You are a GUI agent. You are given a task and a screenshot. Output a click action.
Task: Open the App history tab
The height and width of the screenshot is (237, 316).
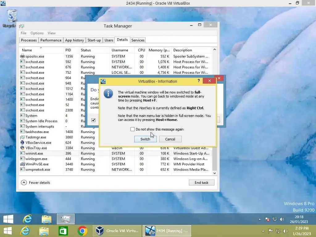tap(74, 40)
